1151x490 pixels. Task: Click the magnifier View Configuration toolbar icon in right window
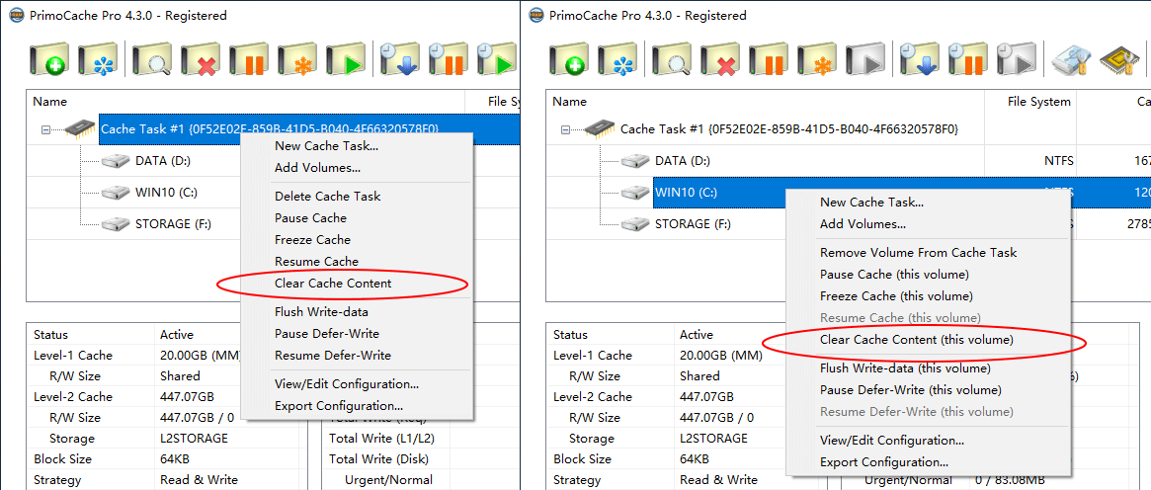[672, 59]
